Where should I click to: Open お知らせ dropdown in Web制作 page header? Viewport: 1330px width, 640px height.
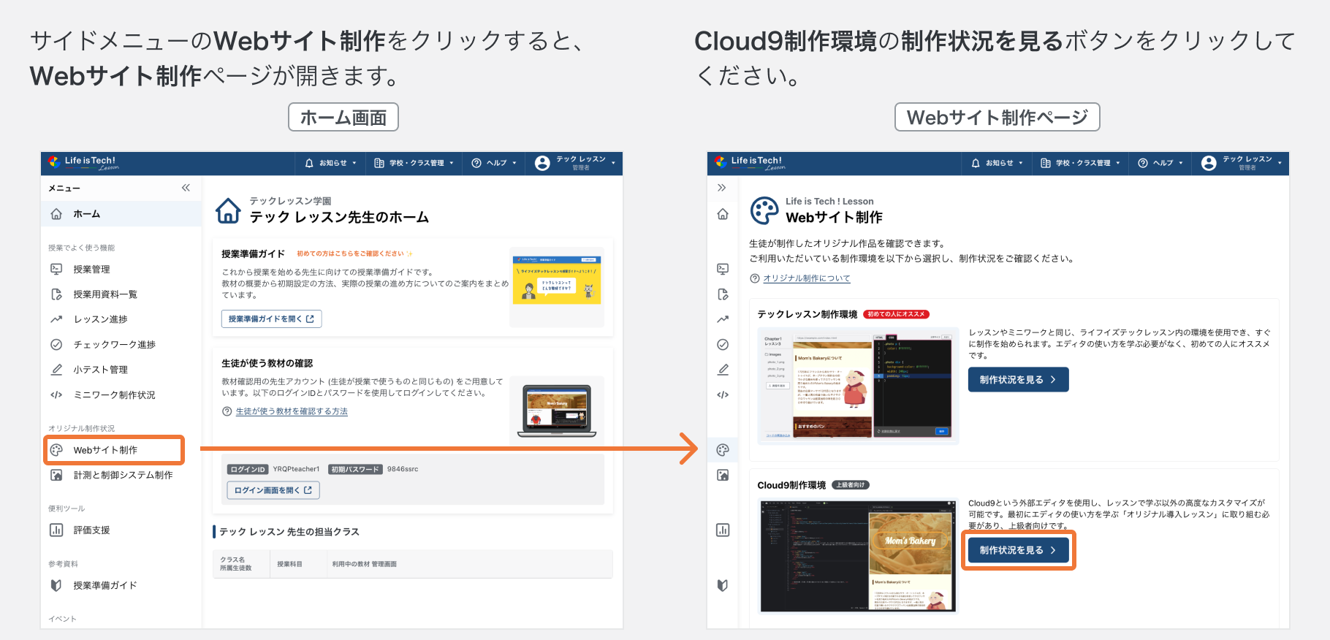997,163
